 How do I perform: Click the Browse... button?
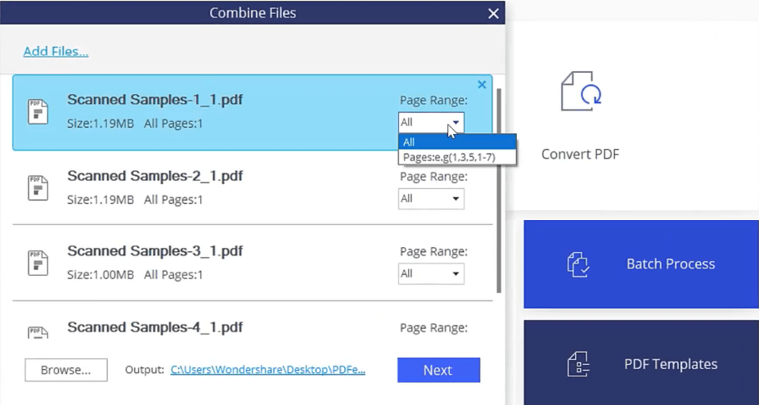tap(65, 370)
